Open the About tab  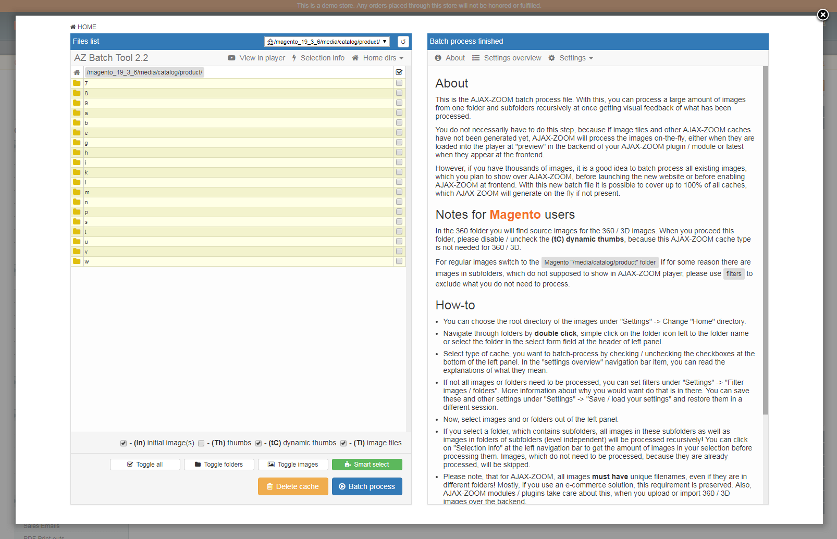(x=450, y=58)
